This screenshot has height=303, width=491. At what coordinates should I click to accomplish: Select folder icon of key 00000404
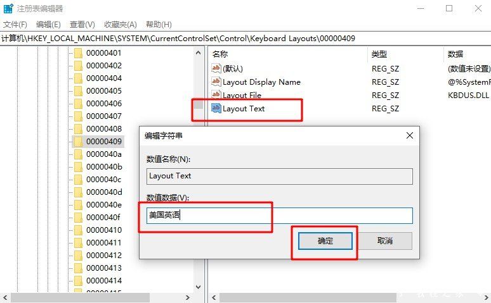[78, 78]
